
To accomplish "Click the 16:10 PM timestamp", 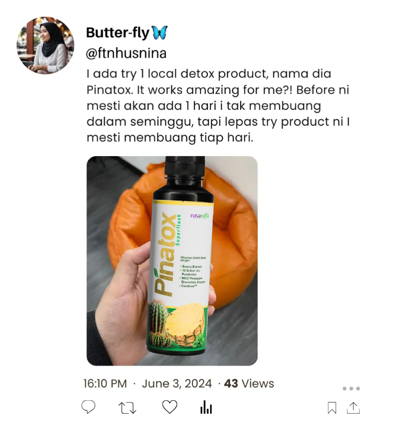I will point(105,384).
